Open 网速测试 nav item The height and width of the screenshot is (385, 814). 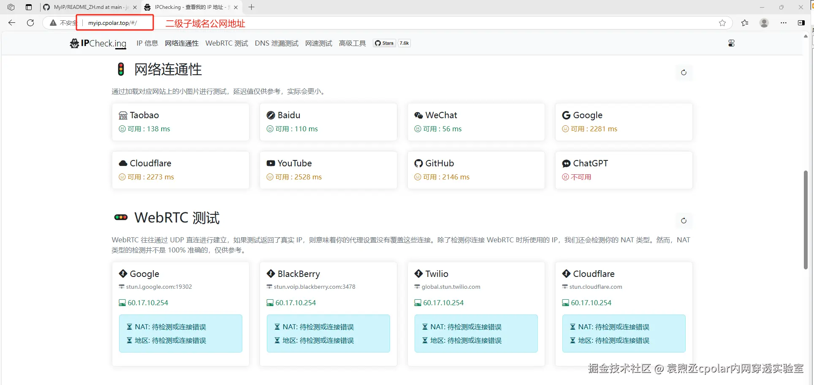pos(319,43)
